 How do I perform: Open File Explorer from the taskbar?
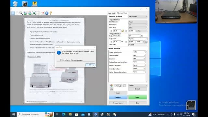pos(70,114)
